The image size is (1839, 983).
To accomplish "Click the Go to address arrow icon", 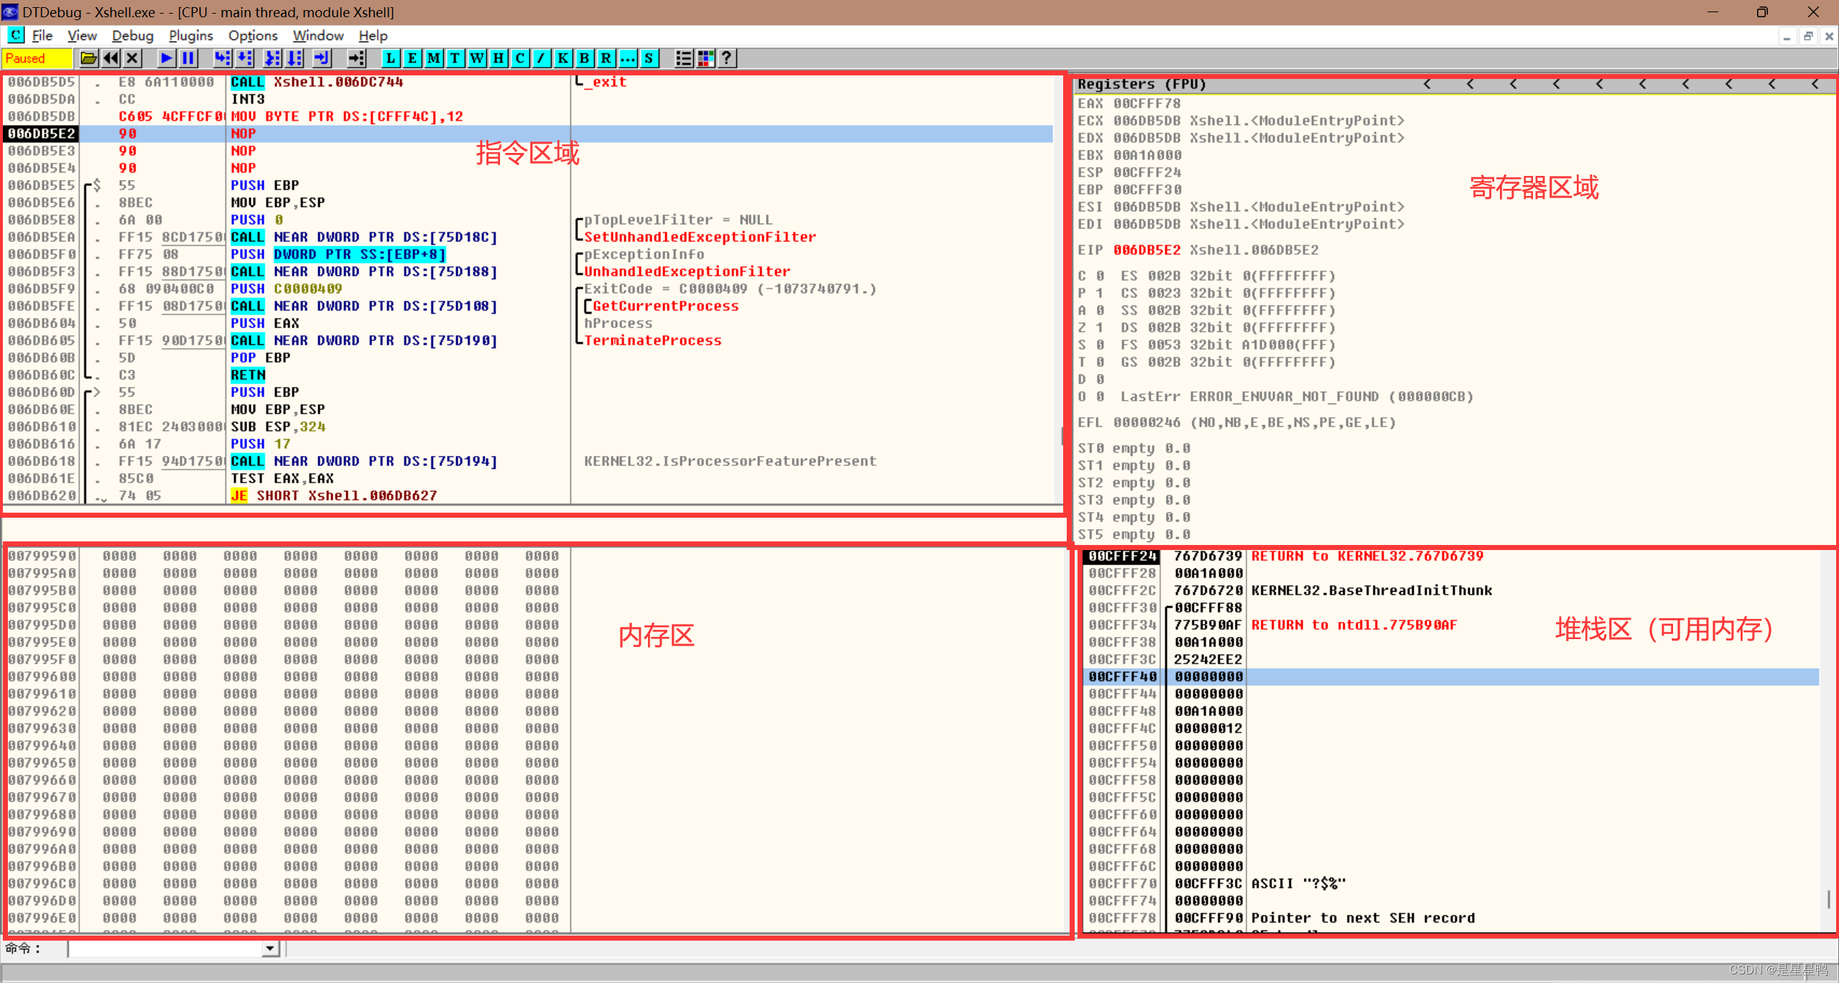I will click(356, 58).
